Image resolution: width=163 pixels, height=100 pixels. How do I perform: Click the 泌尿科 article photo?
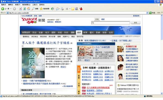pyautogui.click(x=33, y=63)
